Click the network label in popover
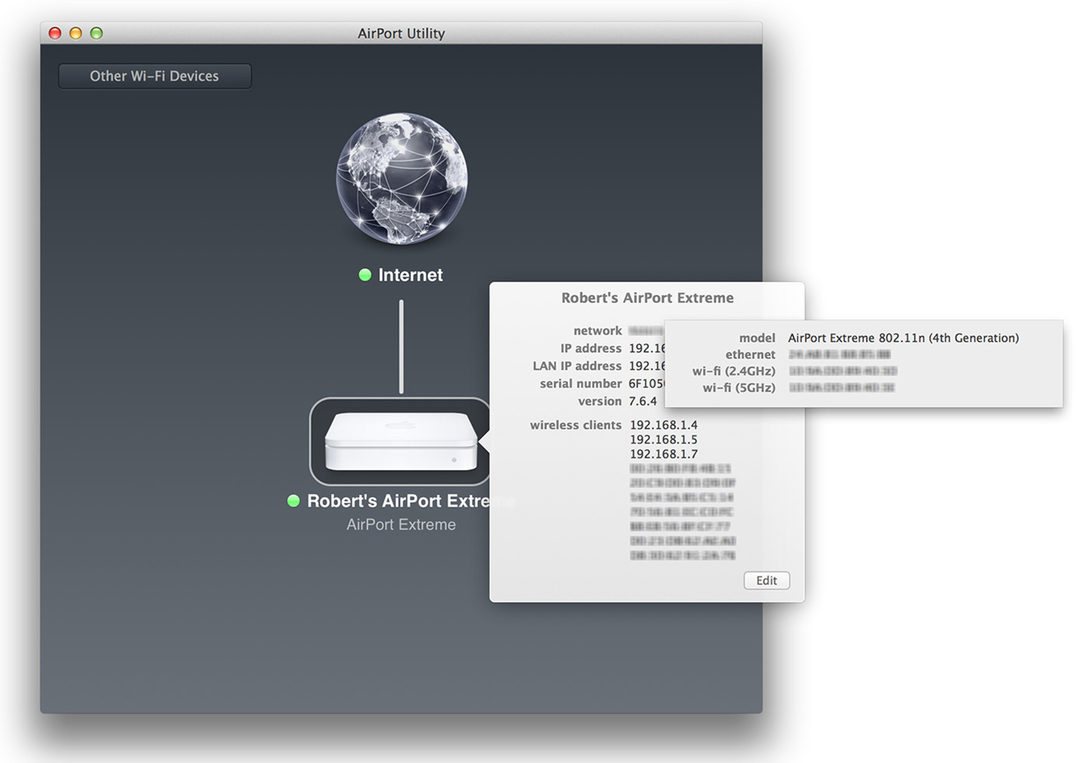This screenshot has width=1088, height=763. click(597, 331)
